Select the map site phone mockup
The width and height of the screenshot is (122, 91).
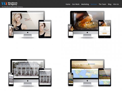click(x=70, y=79)
